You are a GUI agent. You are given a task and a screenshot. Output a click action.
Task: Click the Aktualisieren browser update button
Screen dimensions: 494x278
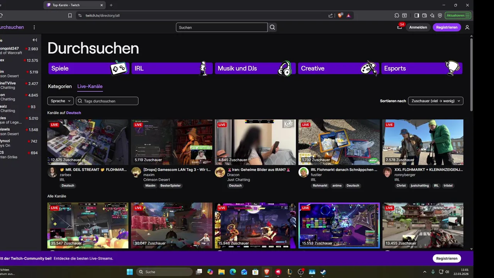458,15
